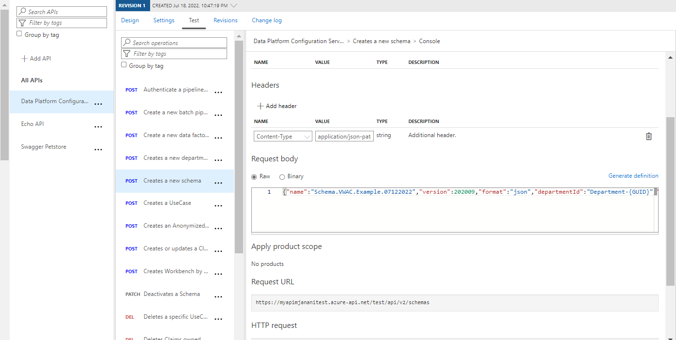Click the Search APIs input field
This screenshot has width=676, height=340.
point(61,12)
